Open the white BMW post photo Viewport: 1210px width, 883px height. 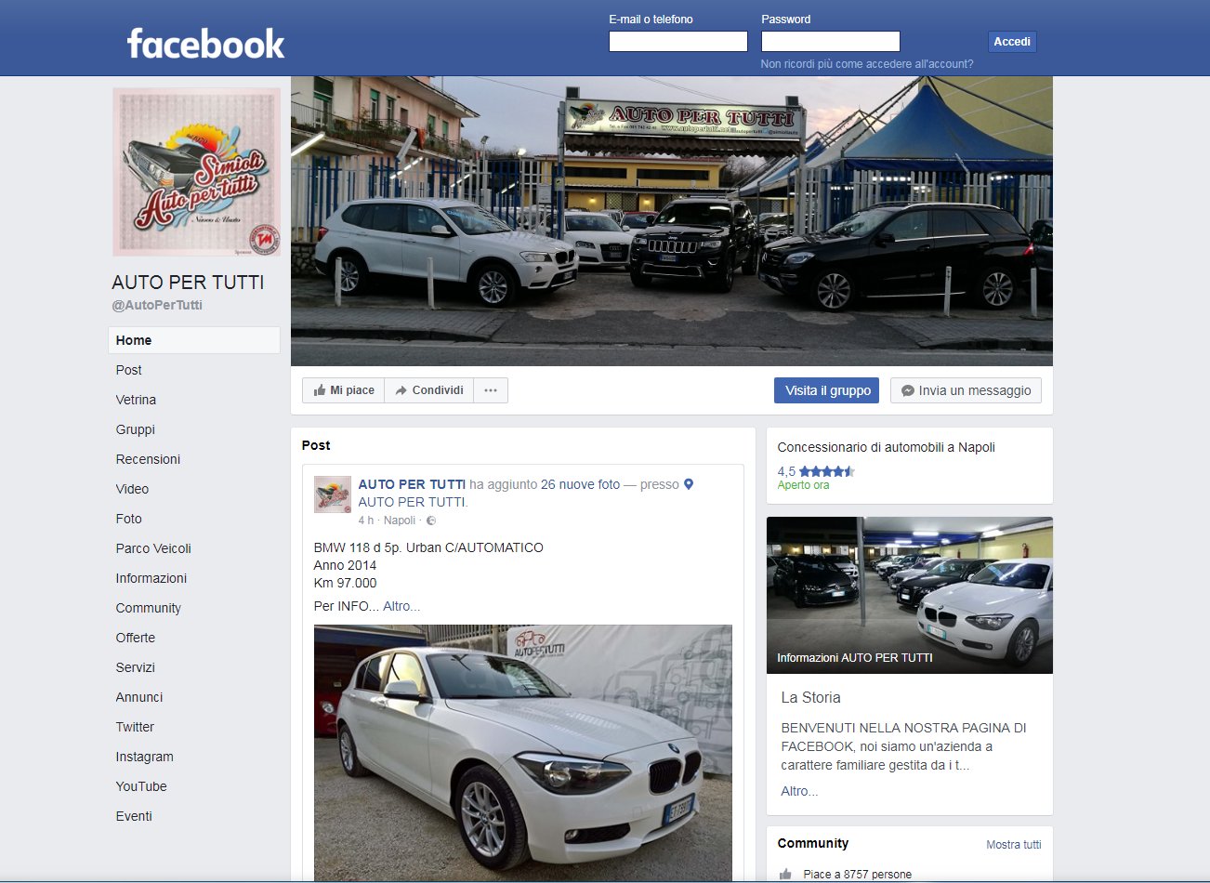[523, 753]
